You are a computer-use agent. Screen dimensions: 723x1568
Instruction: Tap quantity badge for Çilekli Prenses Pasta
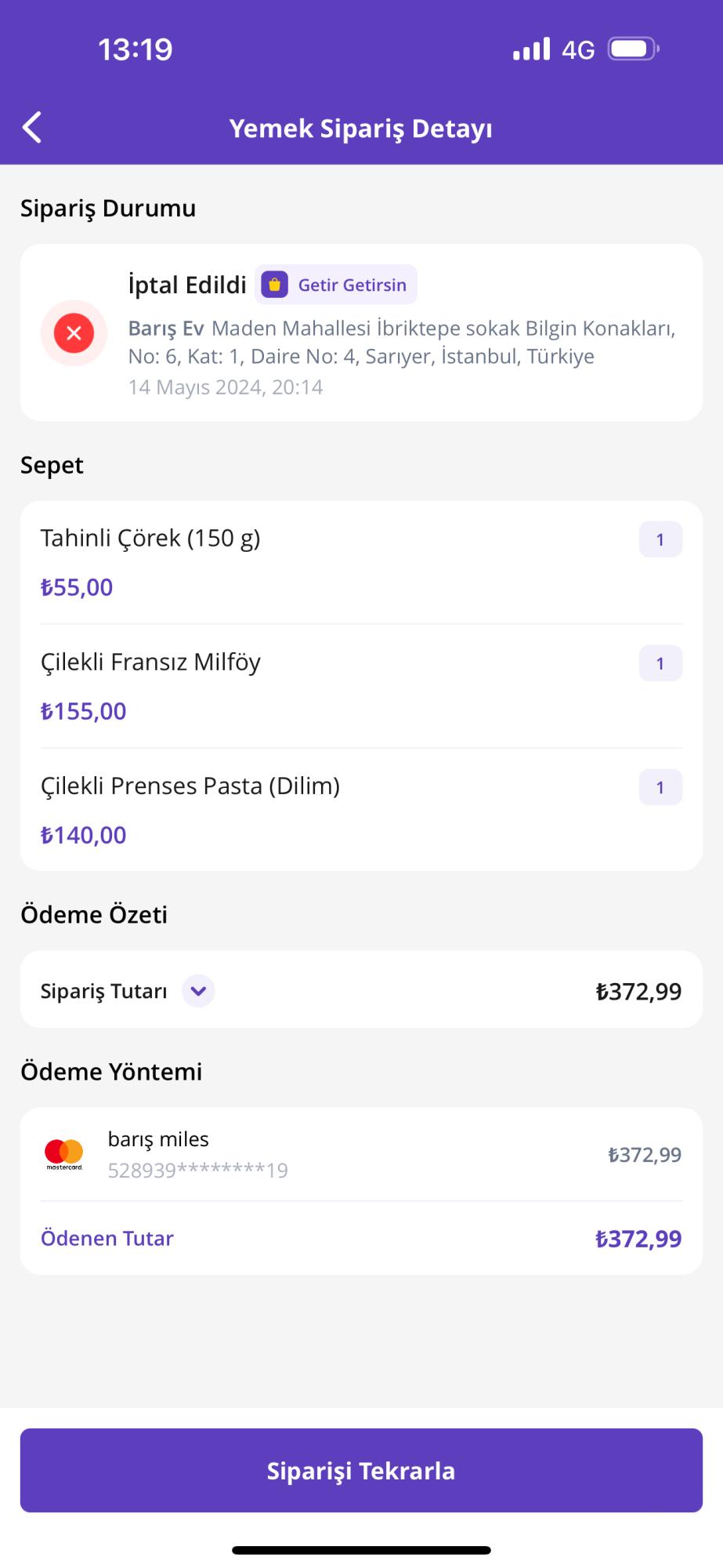pyautogui.click(x=660, y=787)
